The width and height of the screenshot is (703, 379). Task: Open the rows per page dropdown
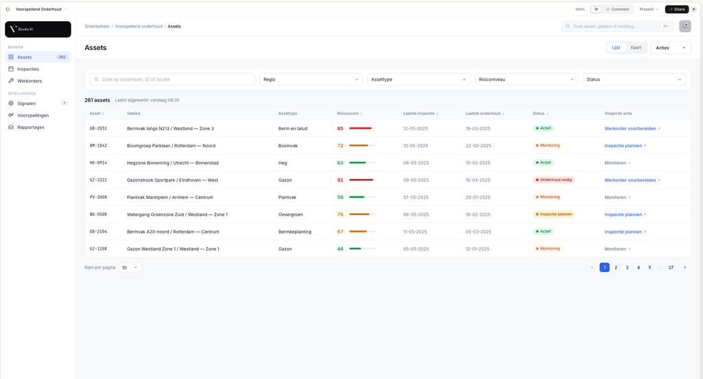130,267
